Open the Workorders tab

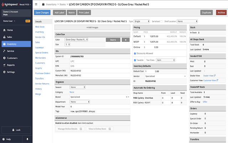point(40,58)
